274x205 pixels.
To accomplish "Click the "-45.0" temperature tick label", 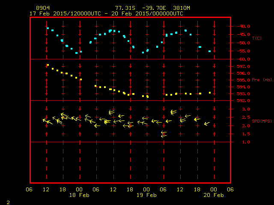I will (x=243, y=34).
